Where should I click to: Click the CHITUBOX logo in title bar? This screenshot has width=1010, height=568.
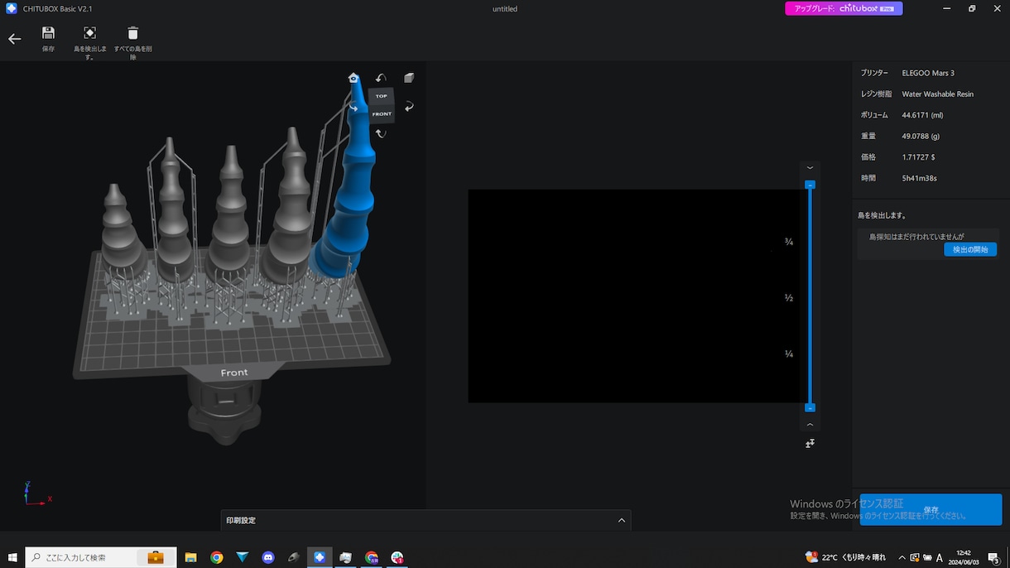pyautogui.click(x=12, y=8)
